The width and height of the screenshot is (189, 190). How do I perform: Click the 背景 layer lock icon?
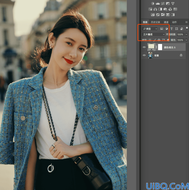pyautogui.click(x=181, y=55)
